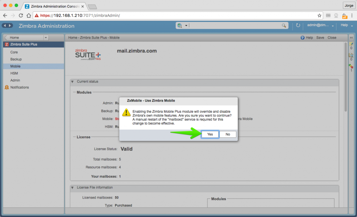Viewport: 357px width, 217px height.
Task: Click the warning triangle icon in the dialog
Action: [126, 113]
